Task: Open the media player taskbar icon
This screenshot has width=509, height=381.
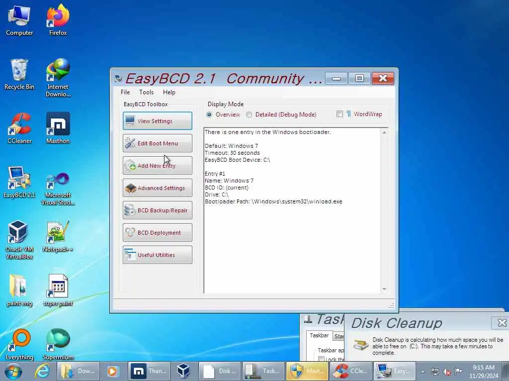Action: click(x=113, y=371)
